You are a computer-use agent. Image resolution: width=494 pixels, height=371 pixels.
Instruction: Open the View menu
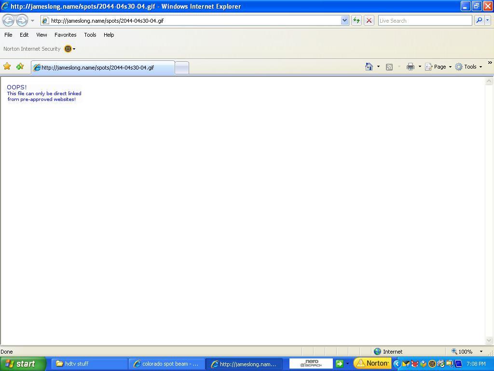(x=41, y=35)
